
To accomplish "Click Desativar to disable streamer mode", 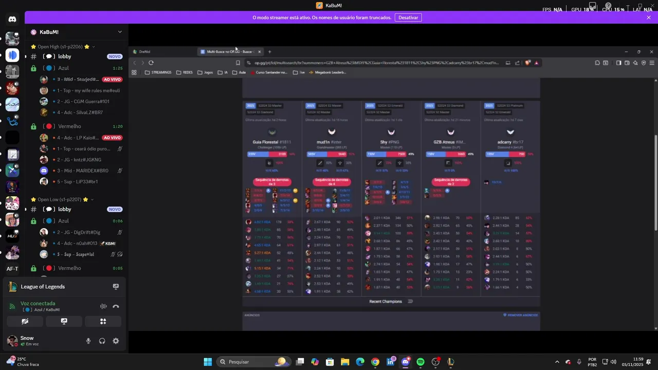I will [x=408, y=17].
